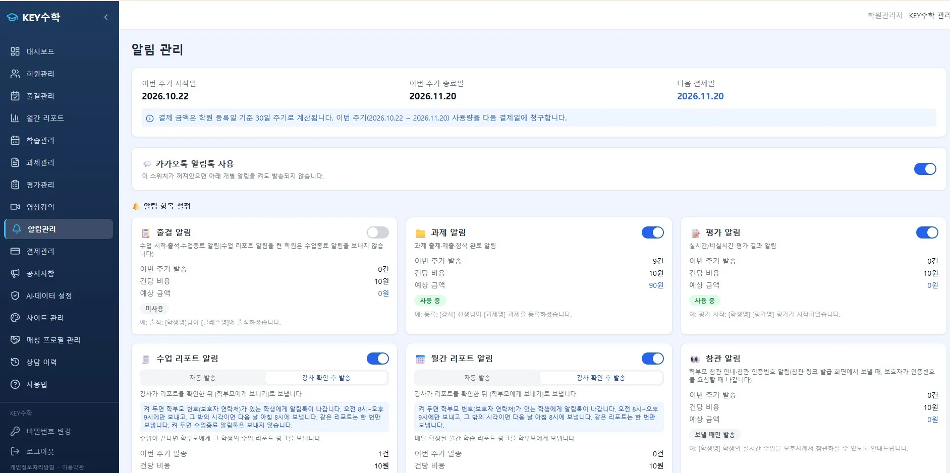Viewport: 950px width, 473px height.
Task: Click the 보낼 때만 발송 badge in 참관 알림
Action: 714,435
